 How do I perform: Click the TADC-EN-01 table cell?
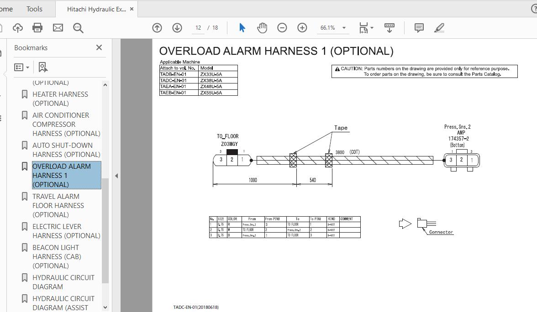(179, 80)
